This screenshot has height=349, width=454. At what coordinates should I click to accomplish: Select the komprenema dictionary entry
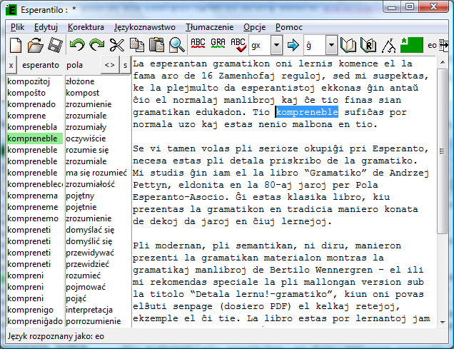[x=35, y=196]
